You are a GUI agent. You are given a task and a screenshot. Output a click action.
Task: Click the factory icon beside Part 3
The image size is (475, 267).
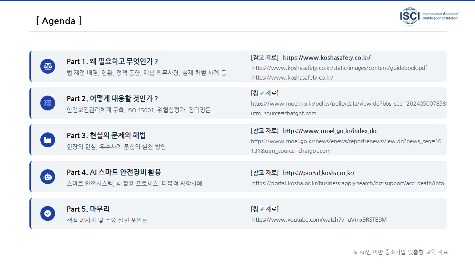pos(48,140)
